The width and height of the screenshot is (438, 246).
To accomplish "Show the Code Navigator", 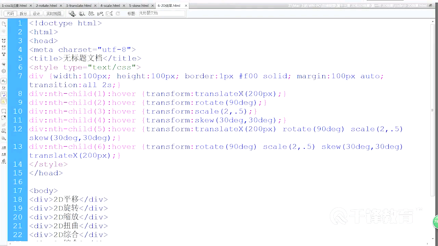I will pyautogui.click(x=4, y=31).
